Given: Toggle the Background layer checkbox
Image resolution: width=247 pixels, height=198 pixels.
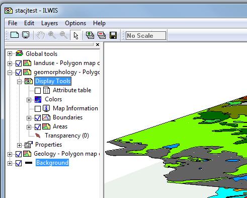Looking at the screenshot, I should [x=19, y=163].
